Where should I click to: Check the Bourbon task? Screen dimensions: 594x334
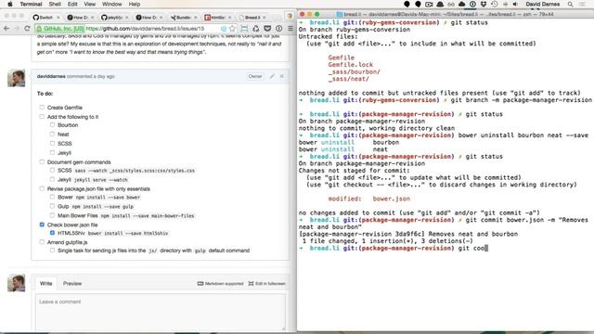point(52,124)
